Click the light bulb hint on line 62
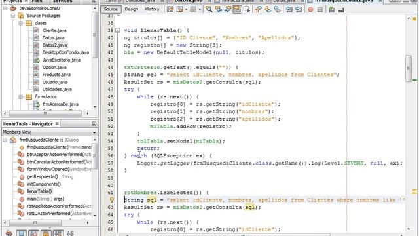 tap(112, 199)
